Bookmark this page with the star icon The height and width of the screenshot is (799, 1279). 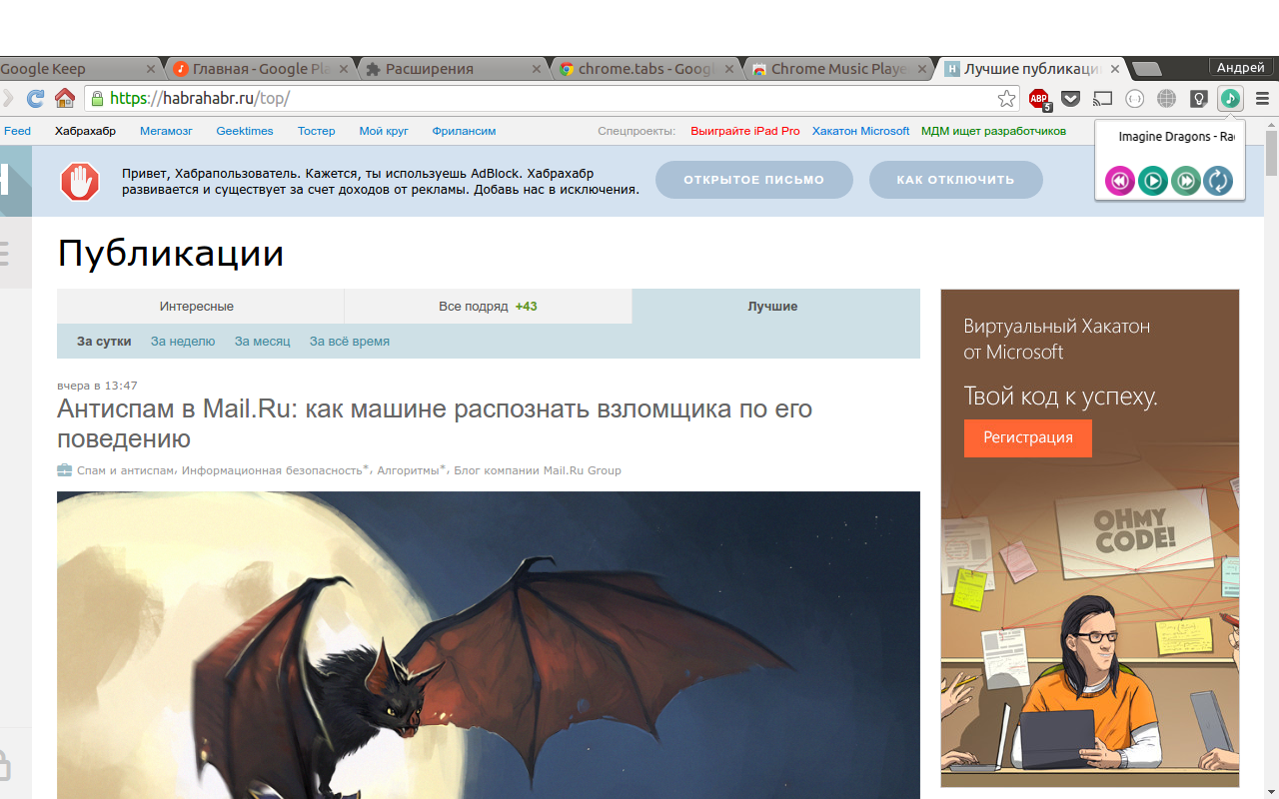click(1006, 99)
